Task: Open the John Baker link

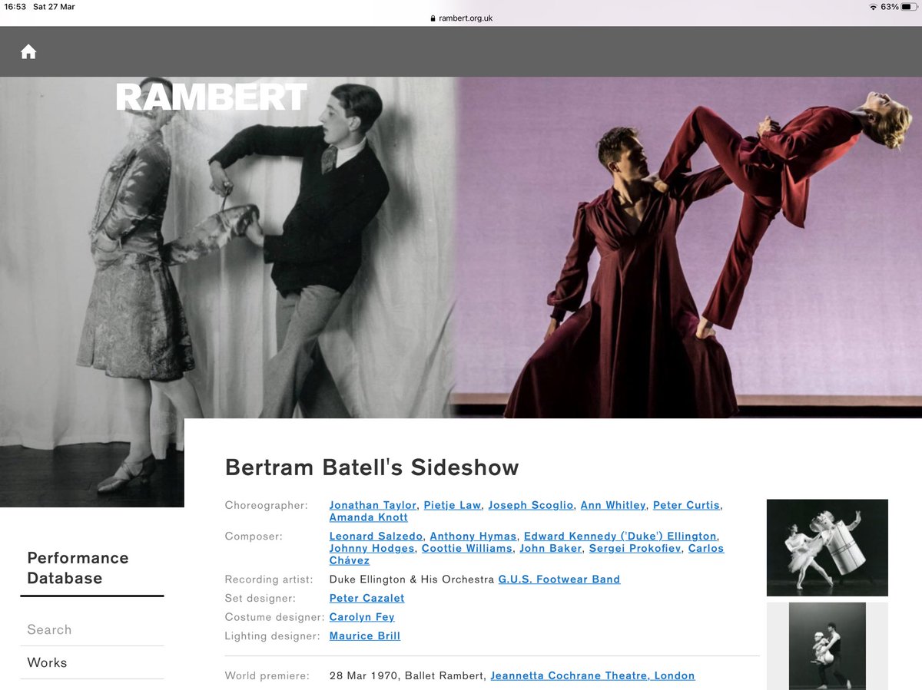Action: pyautogui.click(x=551, y=549)
